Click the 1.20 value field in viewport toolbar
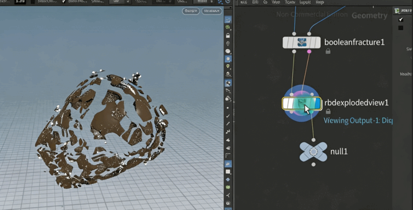The width and height of the screenshot is (413, 210). pyautogui.click(x=20, y=2)
